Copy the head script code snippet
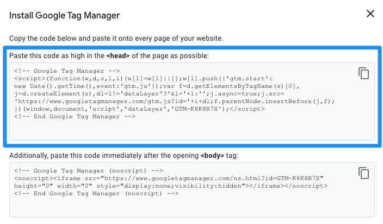 coord(364,73)
